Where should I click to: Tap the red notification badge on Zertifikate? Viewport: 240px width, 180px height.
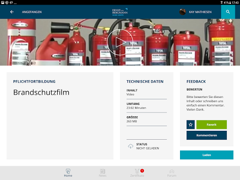pyautogui.click(x=142, y=171)
